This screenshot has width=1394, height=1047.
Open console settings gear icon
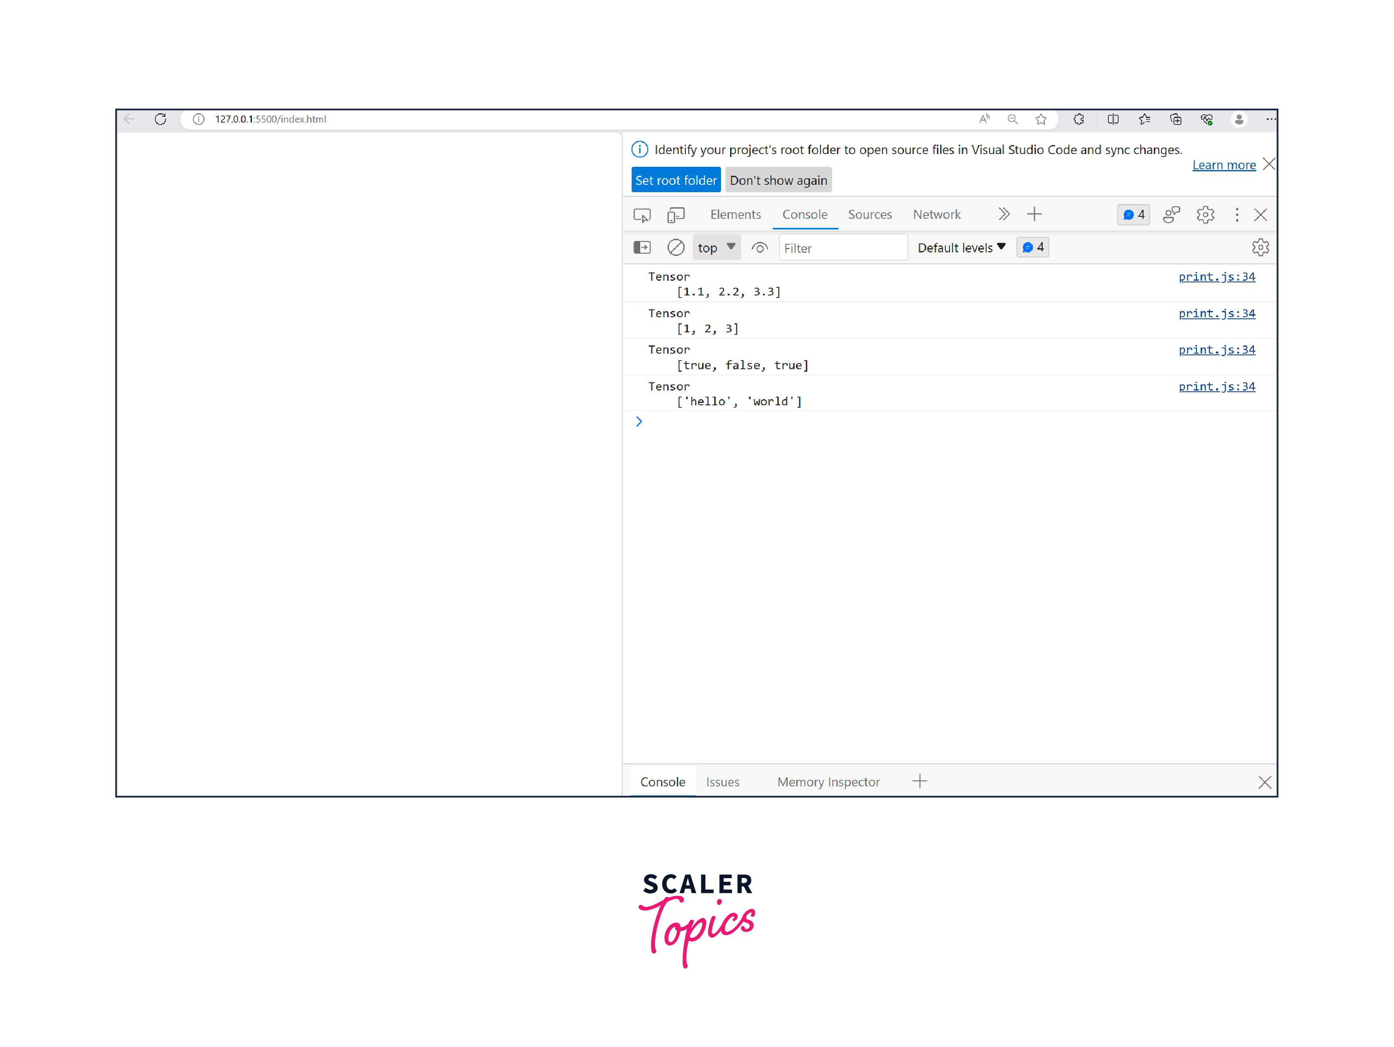(1260, 248)
